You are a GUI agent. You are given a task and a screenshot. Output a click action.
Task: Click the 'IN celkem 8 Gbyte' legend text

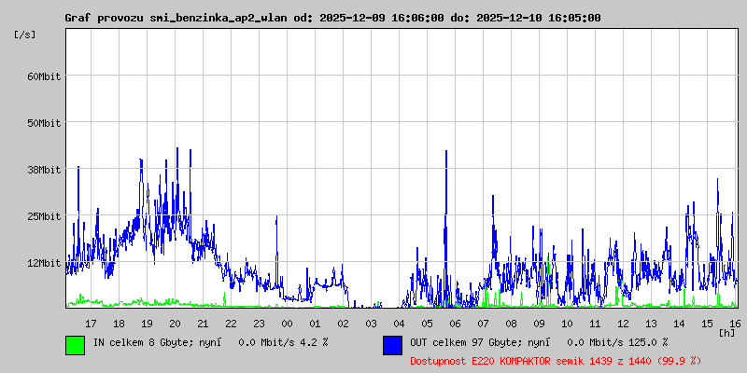point(141,341)
